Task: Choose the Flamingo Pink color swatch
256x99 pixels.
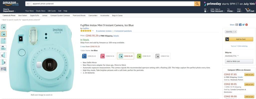Action: (107, 56)
